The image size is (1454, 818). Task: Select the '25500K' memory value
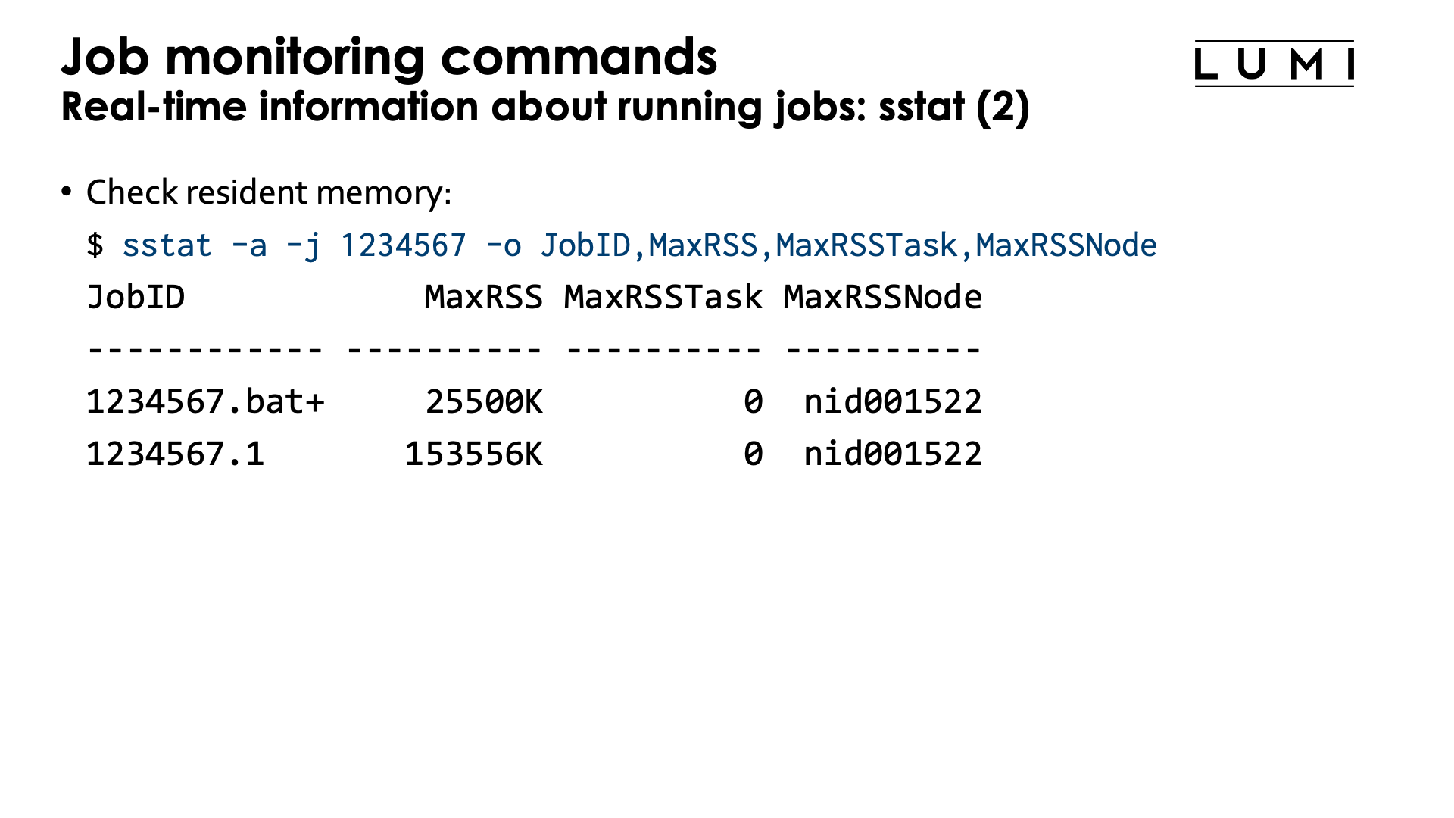click(x=485, y=401)
